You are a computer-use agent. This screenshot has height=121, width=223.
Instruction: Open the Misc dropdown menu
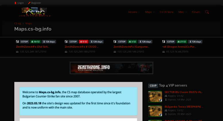(182, 12)
